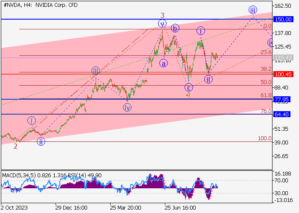Select the circled a wave marker
This screenshot has height=213, width=299.
point(164,63)
